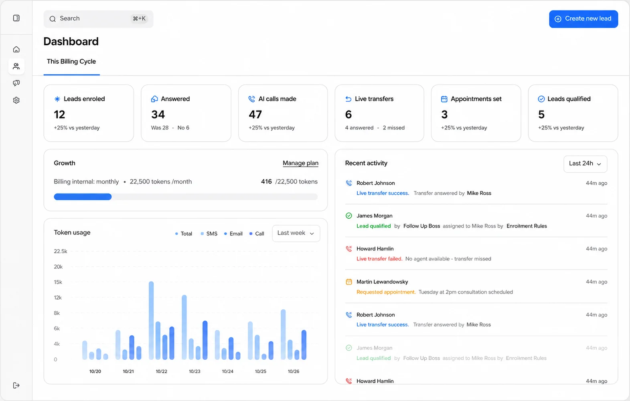Click the 22.5k axis label
Viewport: 630px width, 401px height.
(x=61, y=251)
